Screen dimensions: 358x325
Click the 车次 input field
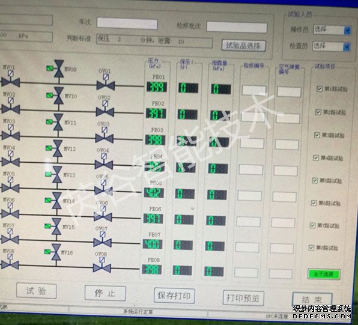click(x=127, y=23)
